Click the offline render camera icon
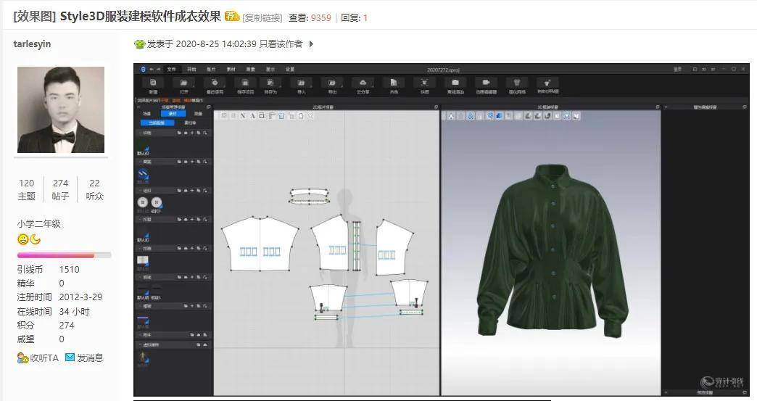 (x=455, y=83)
